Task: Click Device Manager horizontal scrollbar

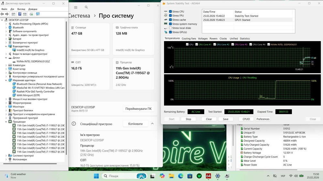Action: tap(30, 164)
